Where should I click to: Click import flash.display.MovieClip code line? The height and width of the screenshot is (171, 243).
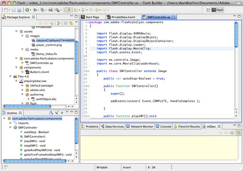click(x=124, y=48)
